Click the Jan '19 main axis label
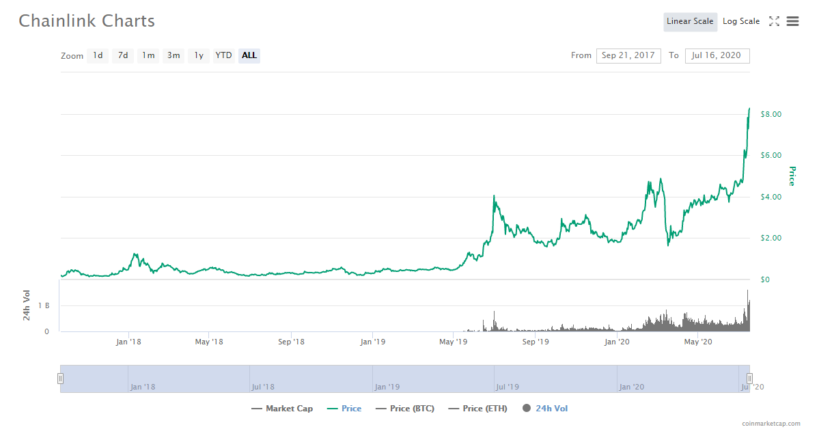Viewport: 819px width, 438px height. 373,342
